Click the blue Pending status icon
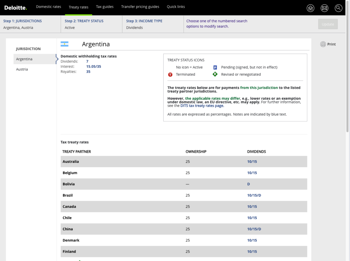 215,67
